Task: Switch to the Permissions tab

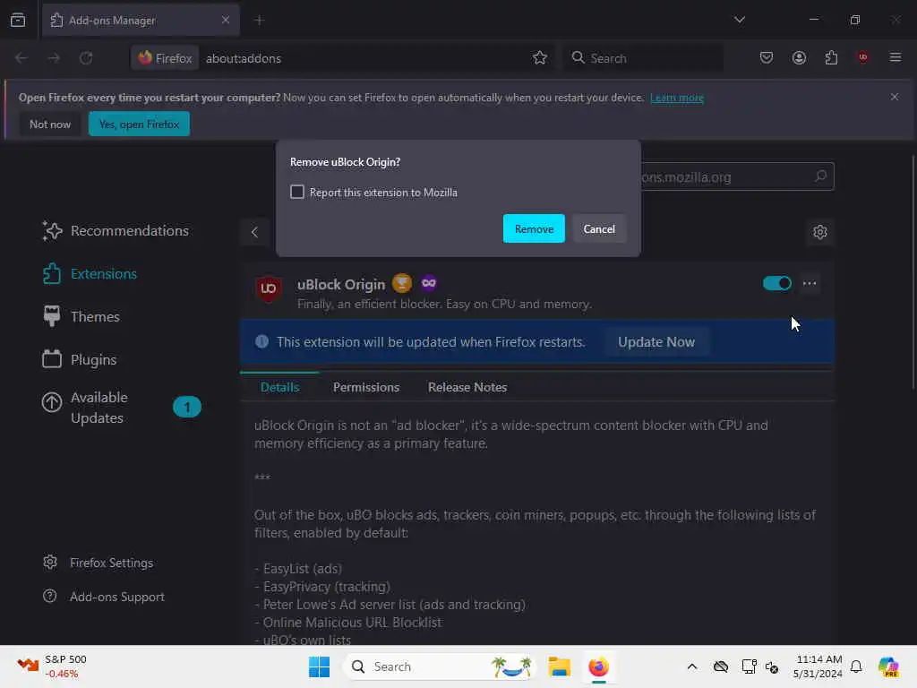Action: point(366,387)
